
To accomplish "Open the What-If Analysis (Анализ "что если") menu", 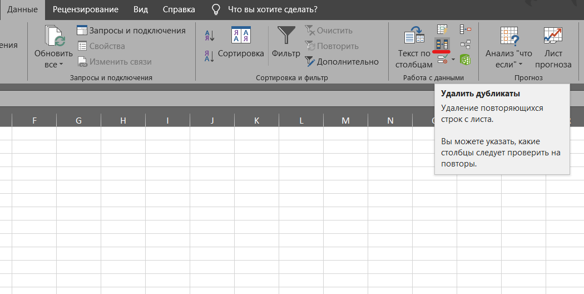I will pos(509,47).
